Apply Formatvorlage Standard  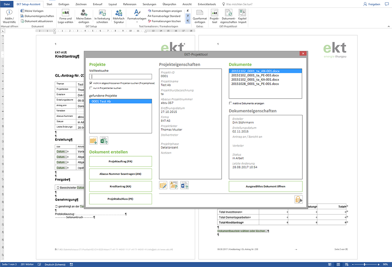[164, 16]
